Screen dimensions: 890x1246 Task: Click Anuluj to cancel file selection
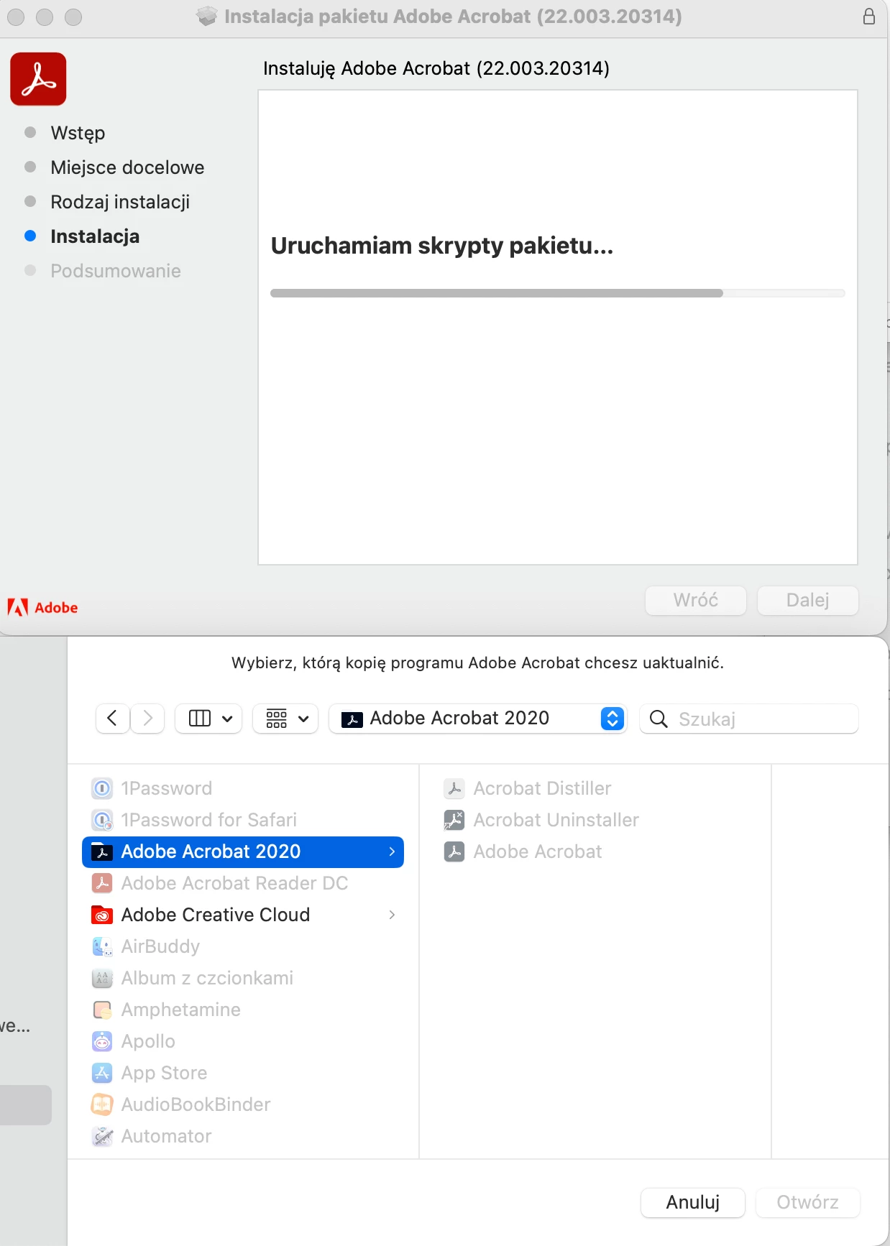tap(693, 1202)
